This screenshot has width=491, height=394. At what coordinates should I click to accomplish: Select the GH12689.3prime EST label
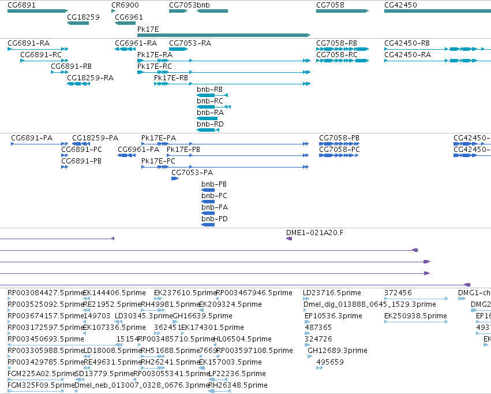click(x=338, y=351)
